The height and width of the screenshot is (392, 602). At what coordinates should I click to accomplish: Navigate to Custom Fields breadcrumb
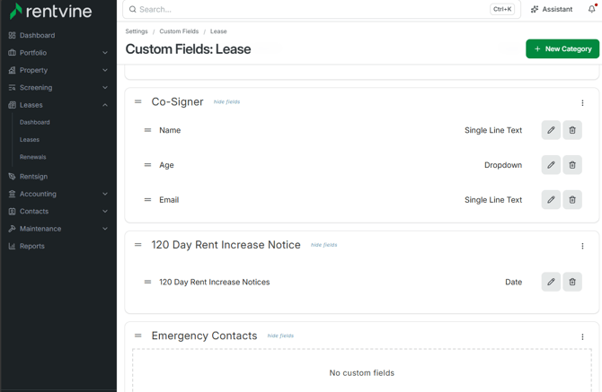click(179, 31)
